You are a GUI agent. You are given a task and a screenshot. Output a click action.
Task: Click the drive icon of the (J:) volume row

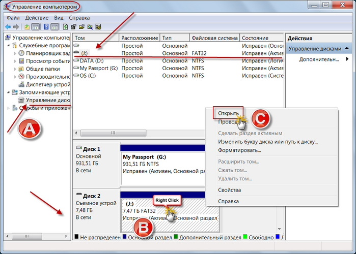76,52
